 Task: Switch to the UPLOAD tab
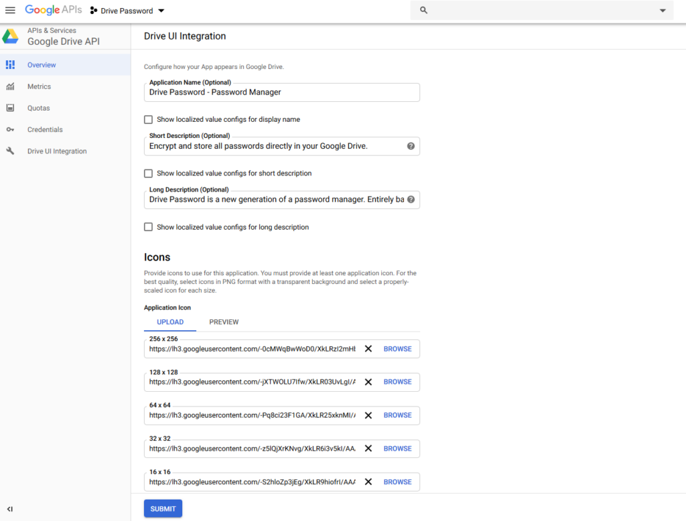[x=170, y=322]
